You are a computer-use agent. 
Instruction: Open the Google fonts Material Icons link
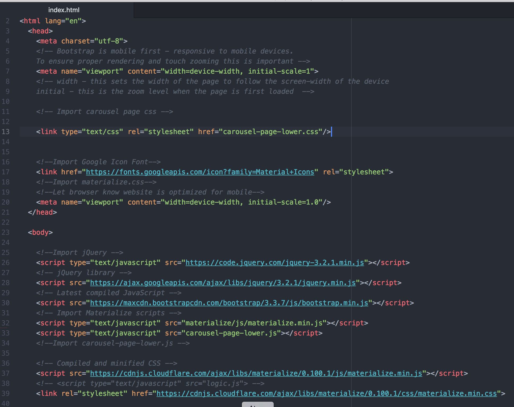point(200,172)
